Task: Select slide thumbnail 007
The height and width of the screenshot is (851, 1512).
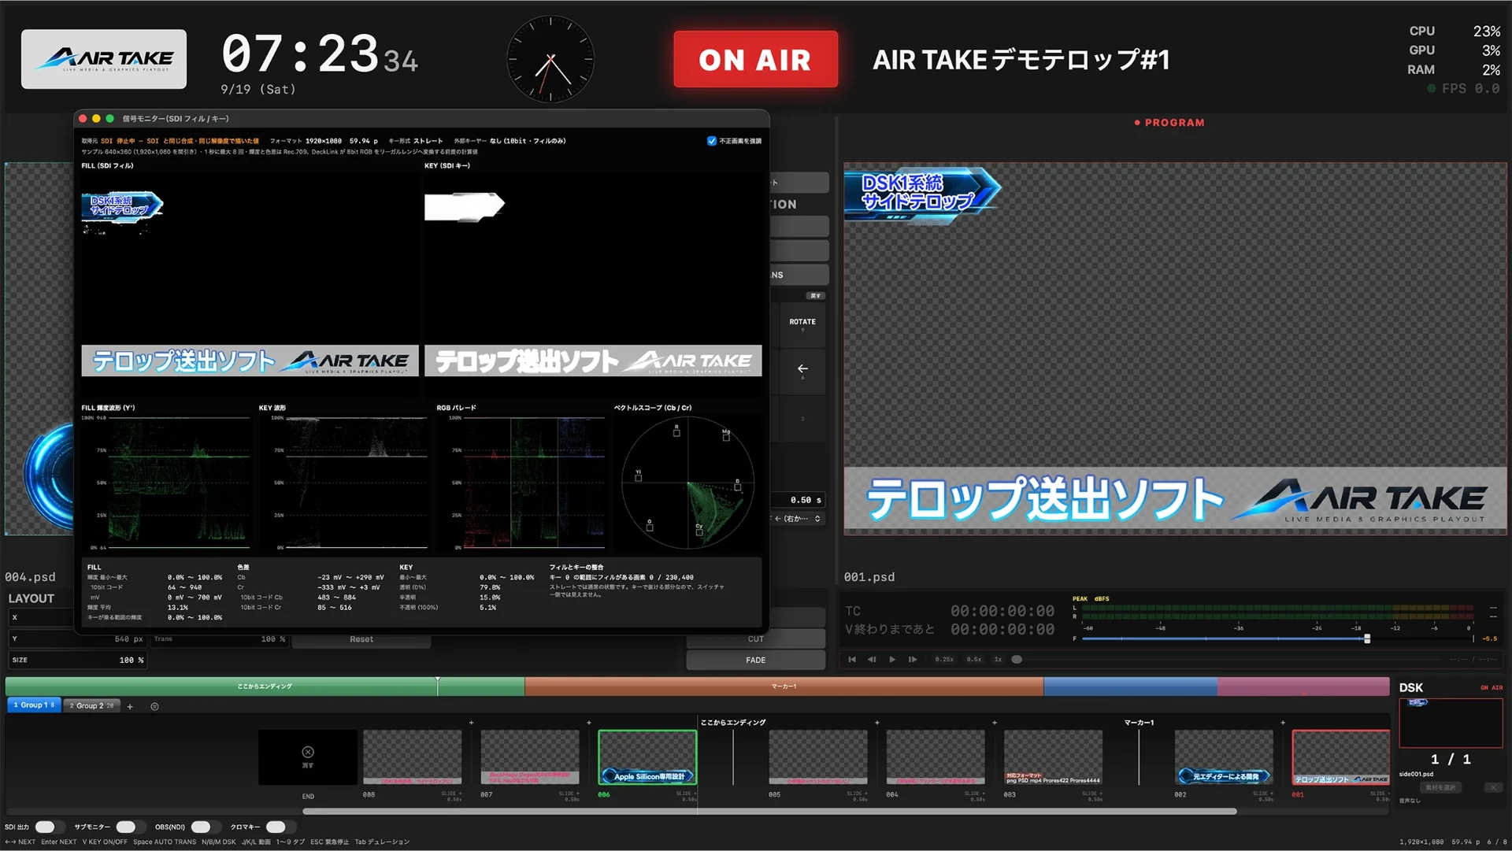Action: click(x=530, y=757)
